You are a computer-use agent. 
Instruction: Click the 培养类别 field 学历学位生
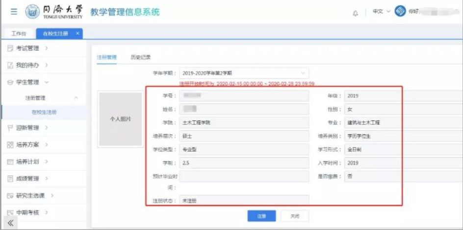point(403,137)
